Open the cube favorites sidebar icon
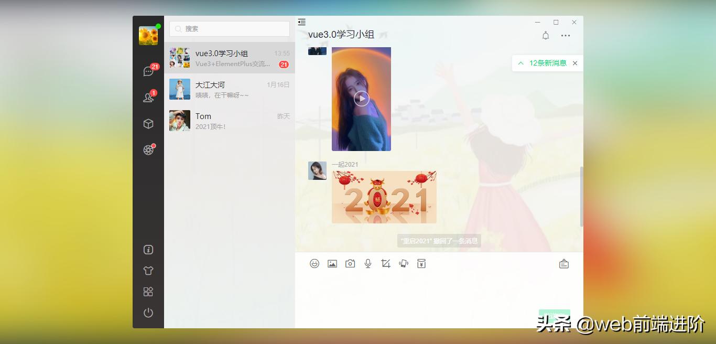Image resolution: width=716 pixels, height=344 pixels. (148, 124)
